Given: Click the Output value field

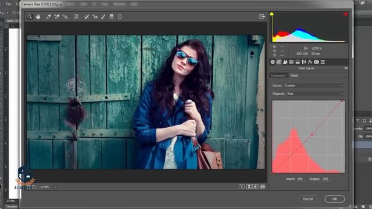Looking at the screenshot, I should [x=325, y=179].
